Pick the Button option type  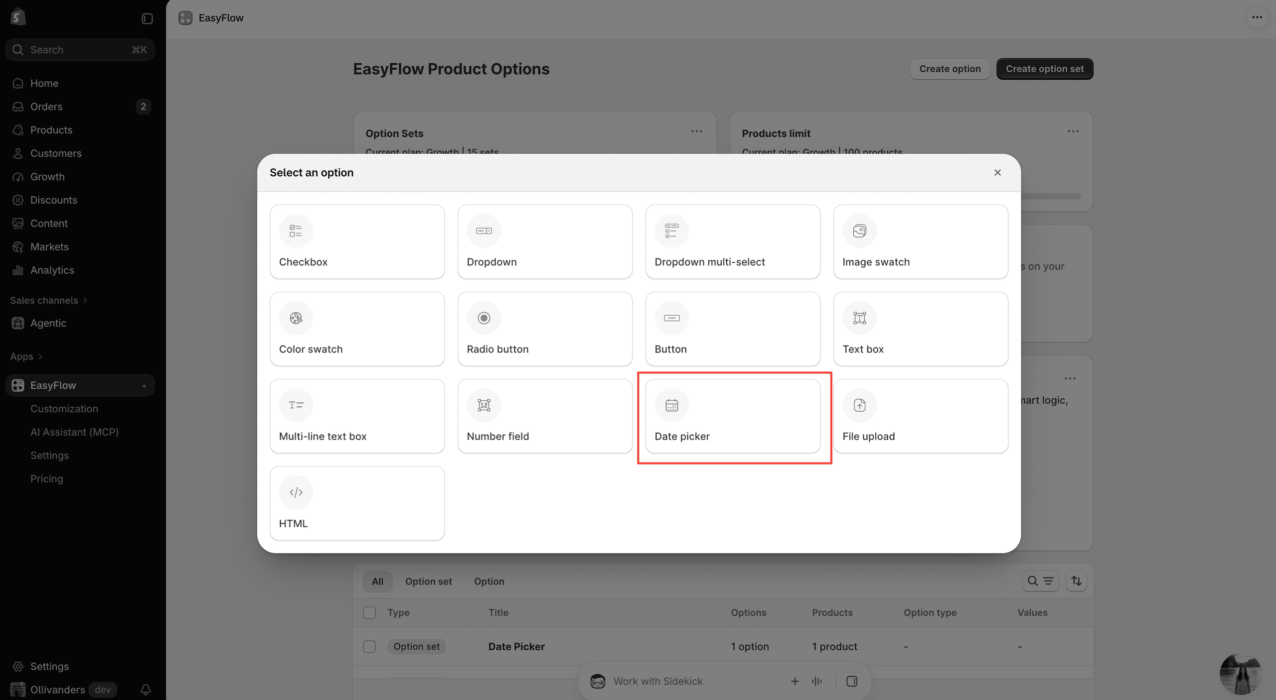(x=733, y=329)
